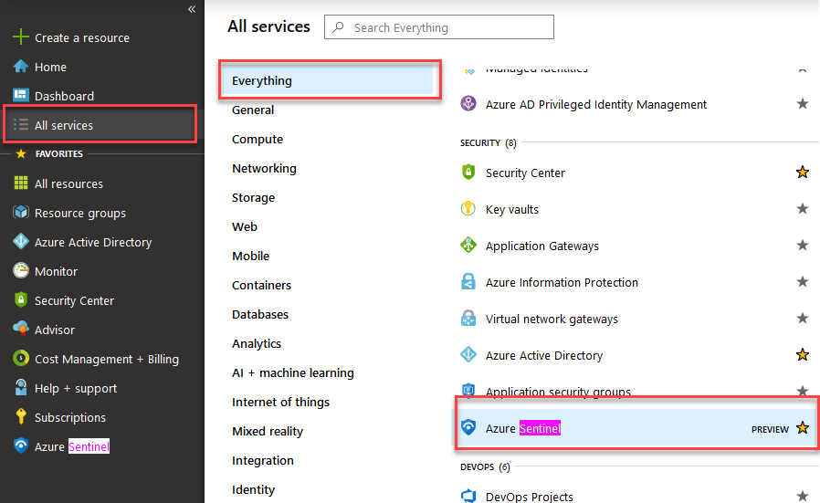Unfavorite Security Center using its star
The image size is (820, 503).
pos(803,173)
